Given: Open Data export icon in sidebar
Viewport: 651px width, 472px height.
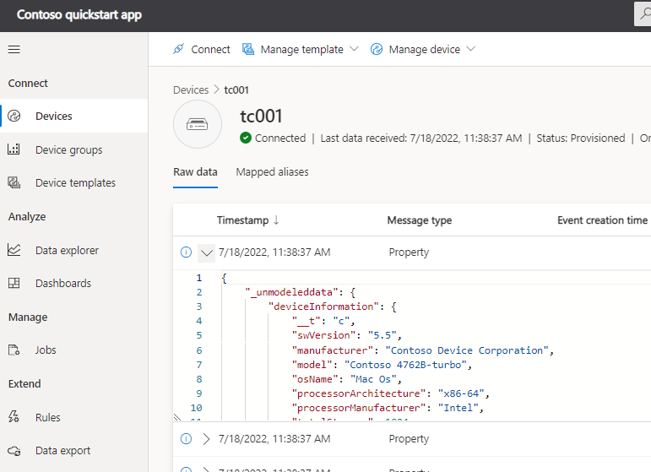Looking at the screenshot, I should pos(14,451).
